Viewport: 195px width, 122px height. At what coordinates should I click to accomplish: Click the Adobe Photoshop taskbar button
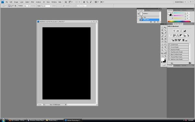coord(73,120)
